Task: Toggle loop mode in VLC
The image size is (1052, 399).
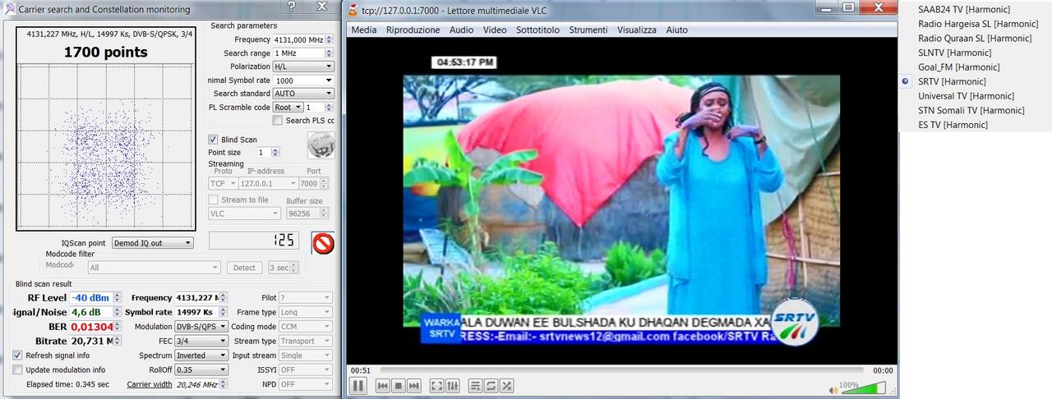Action: [491, 386]
